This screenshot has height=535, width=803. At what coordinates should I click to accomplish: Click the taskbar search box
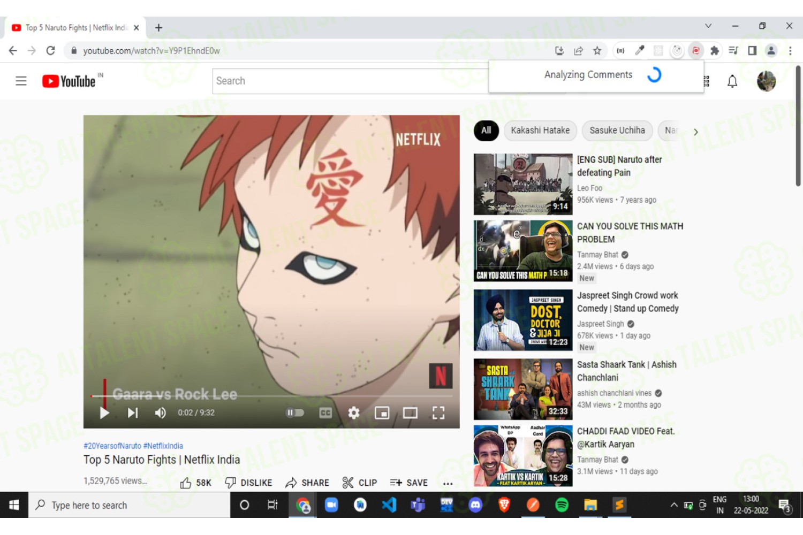(x=130, y=505)
